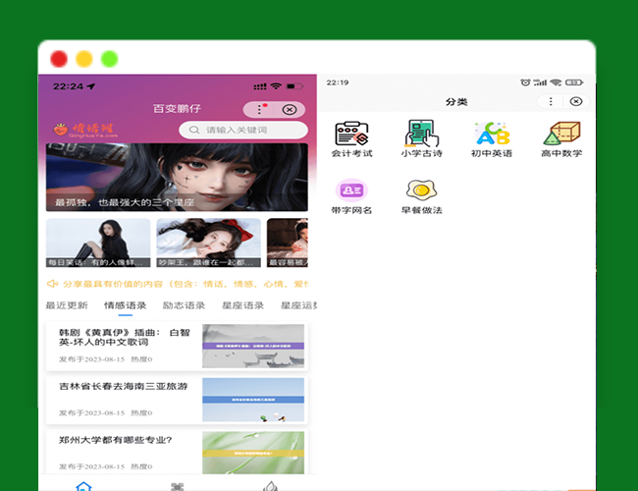Click the battery icon in left phone status bar
This screenshot has width=638, height=491.
coord(295,86)
